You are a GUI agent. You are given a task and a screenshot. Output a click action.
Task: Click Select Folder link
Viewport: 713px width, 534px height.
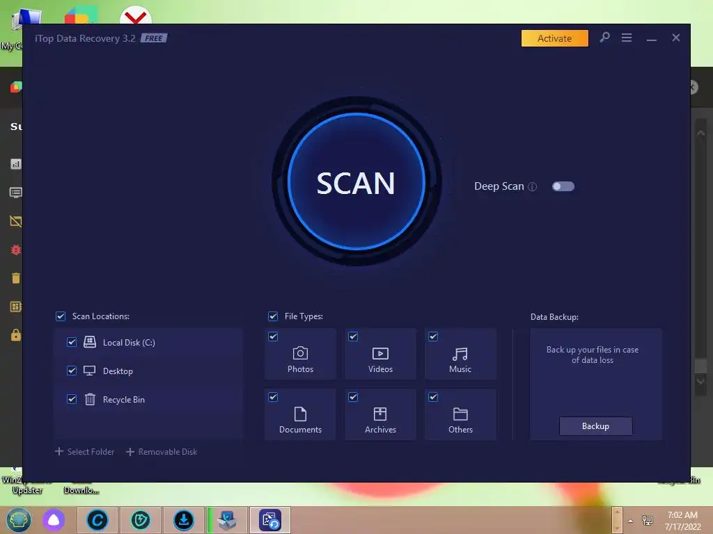84,452
